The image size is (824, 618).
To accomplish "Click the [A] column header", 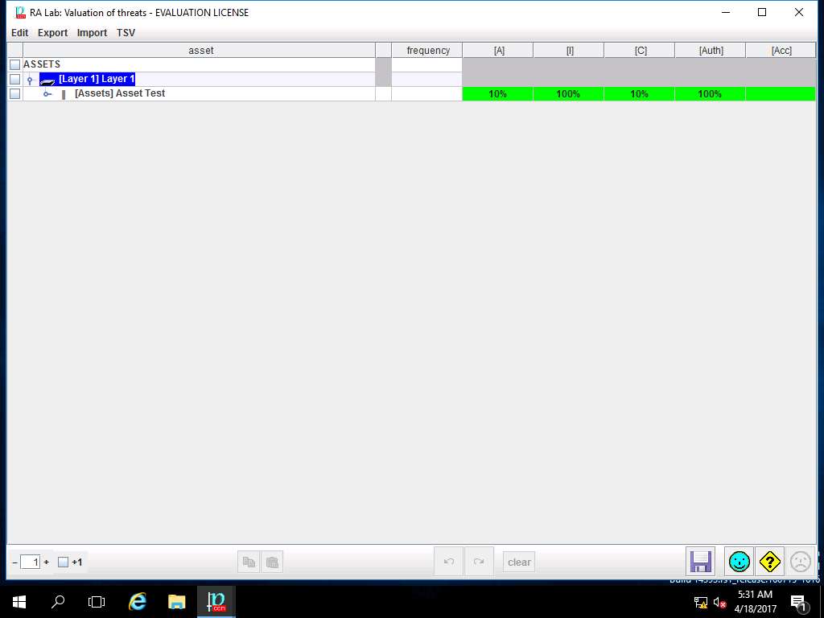I will (x=497, y=51).
